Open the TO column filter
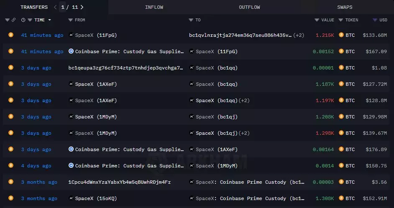The height and width of the screenshot is (208, 394). click(x=191, y=20)
